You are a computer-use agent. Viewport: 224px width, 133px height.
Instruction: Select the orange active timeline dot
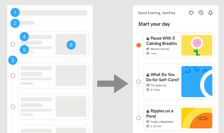tap(139, 45)
